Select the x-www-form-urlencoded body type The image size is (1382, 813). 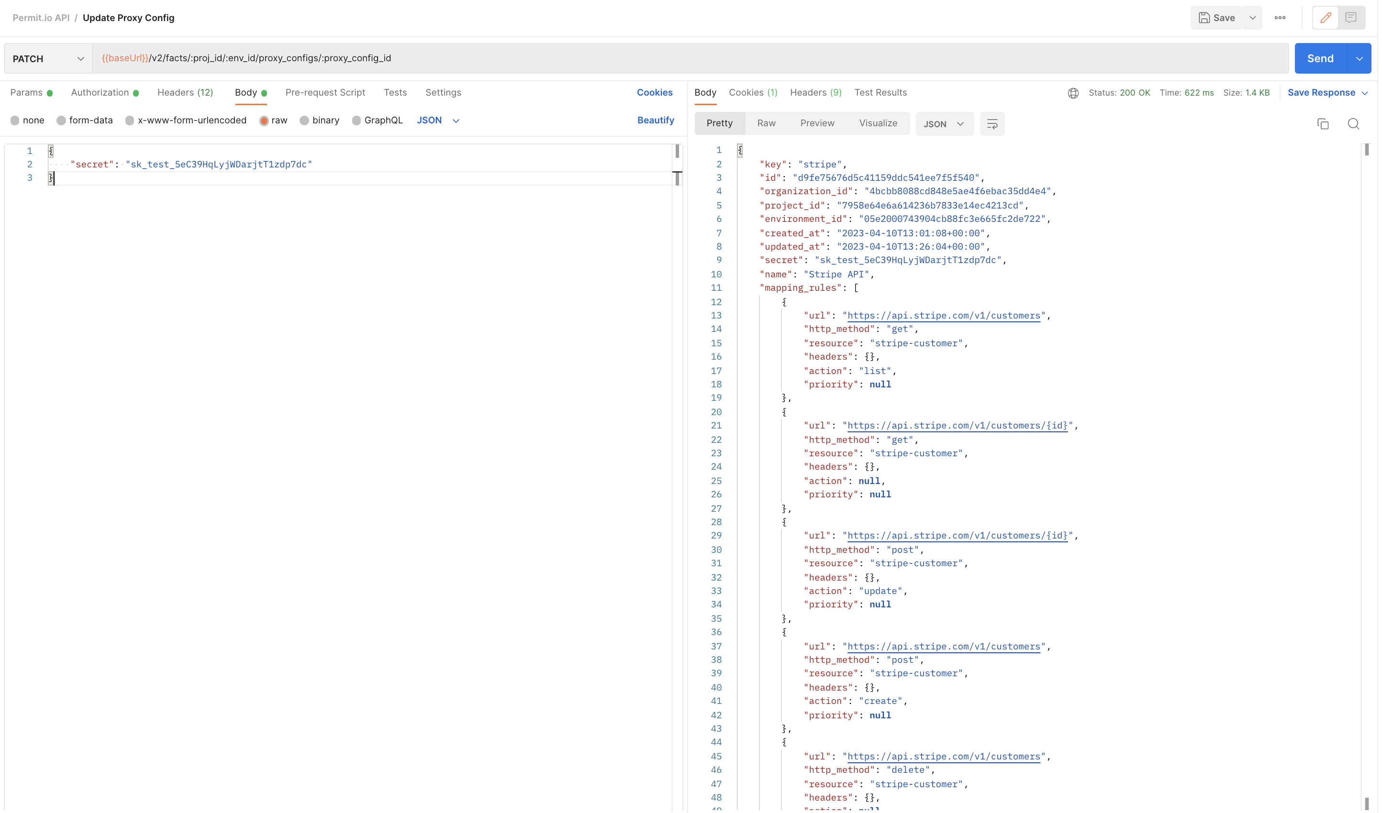[x=185, y=120]
